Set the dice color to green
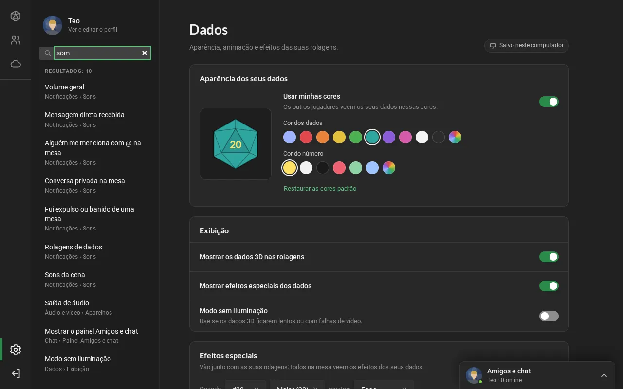Image resolution: width=623 pixels, height=389 pixels. pyautogui.click(x=356, y=137)
